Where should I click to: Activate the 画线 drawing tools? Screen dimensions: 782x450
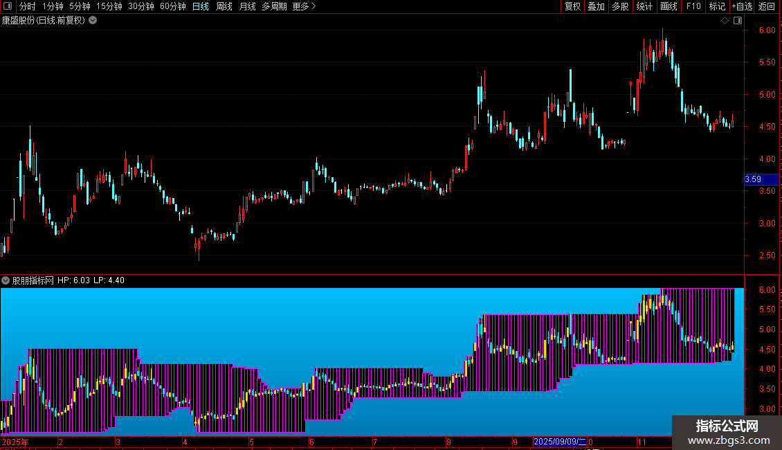[669, 6]
